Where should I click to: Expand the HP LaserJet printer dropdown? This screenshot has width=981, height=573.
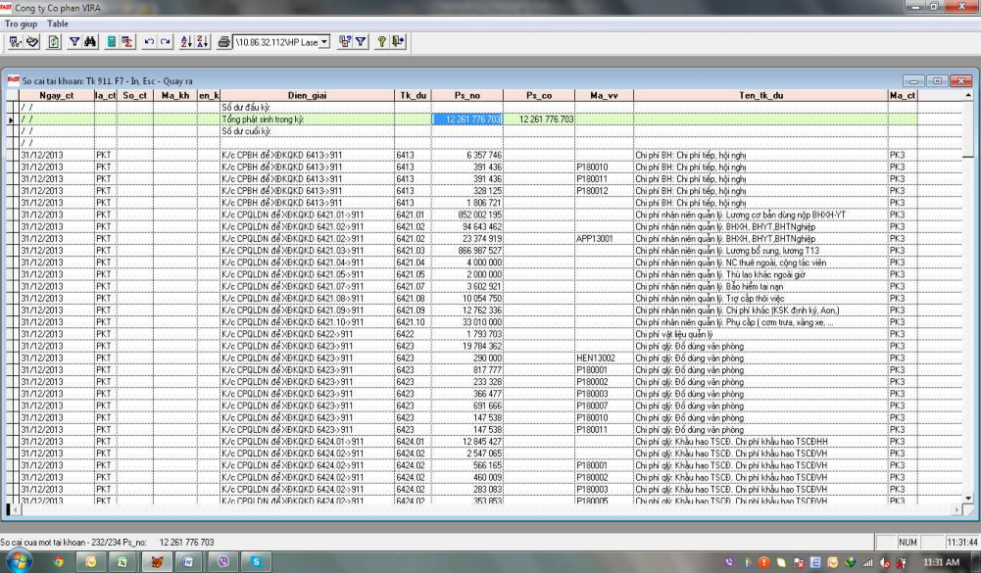324,42
